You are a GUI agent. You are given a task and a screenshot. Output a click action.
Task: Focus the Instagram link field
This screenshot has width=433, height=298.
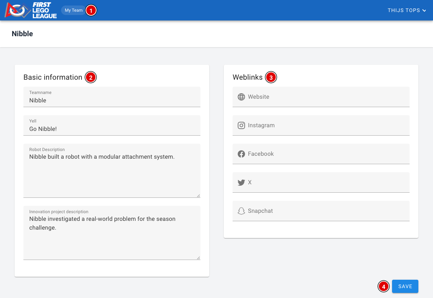click(321, 125)
